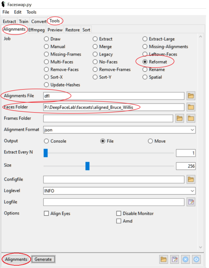Click the Generate button
The width and height of the screenshot is (209, 268).
[x=43, y=259]
